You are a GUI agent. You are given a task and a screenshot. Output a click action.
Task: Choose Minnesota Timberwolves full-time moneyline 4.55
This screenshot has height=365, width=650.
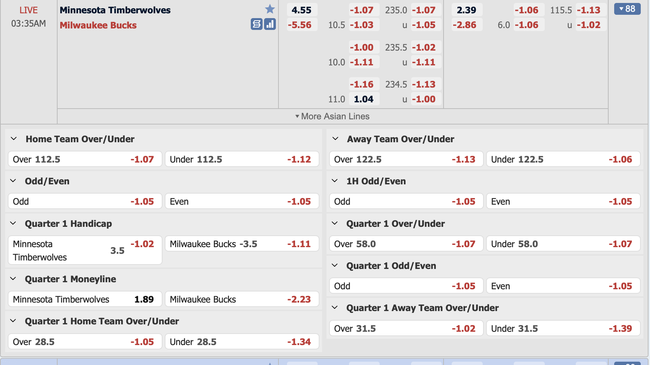302,10
